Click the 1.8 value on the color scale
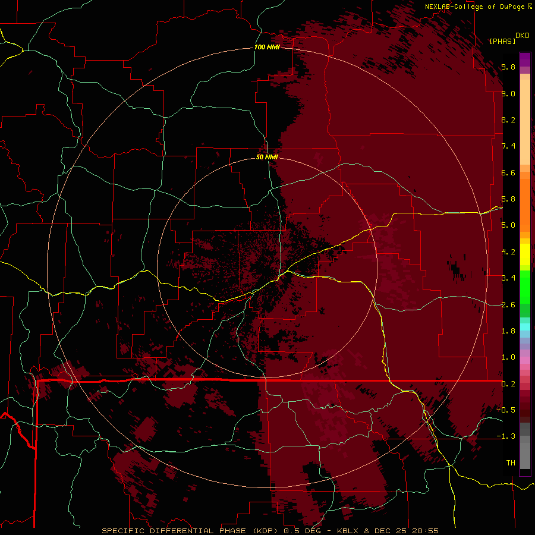 pyautogui.click(x=508, y=331)
